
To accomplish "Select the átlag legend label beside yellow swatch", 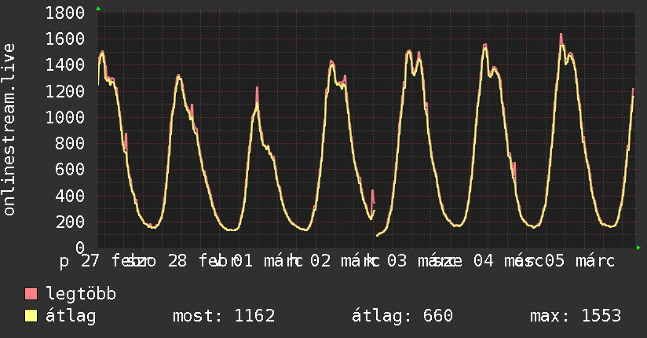I will (71, 316).
